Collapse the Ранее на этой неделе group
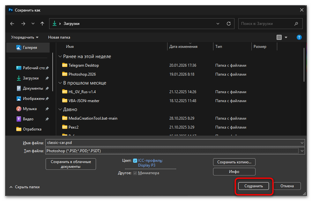The width and height of the screenshot is (312, 201). tap(60, 56)
